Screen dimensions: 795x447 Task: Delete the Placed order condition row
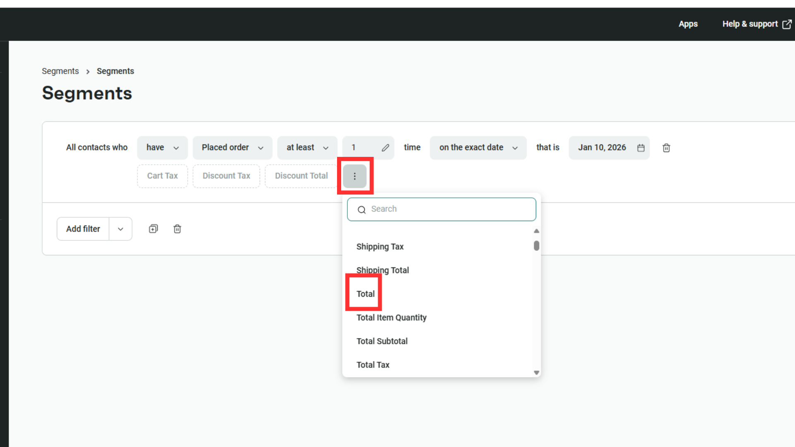click(x=666, y=148)
